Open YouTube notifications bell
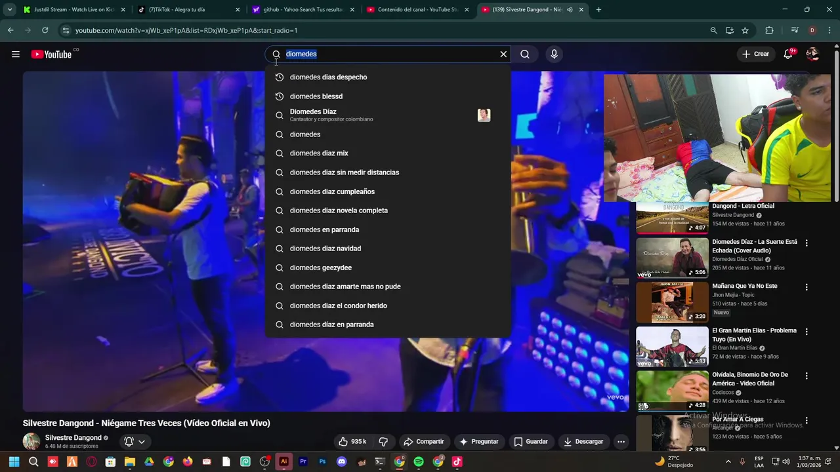 coord(788,54)
